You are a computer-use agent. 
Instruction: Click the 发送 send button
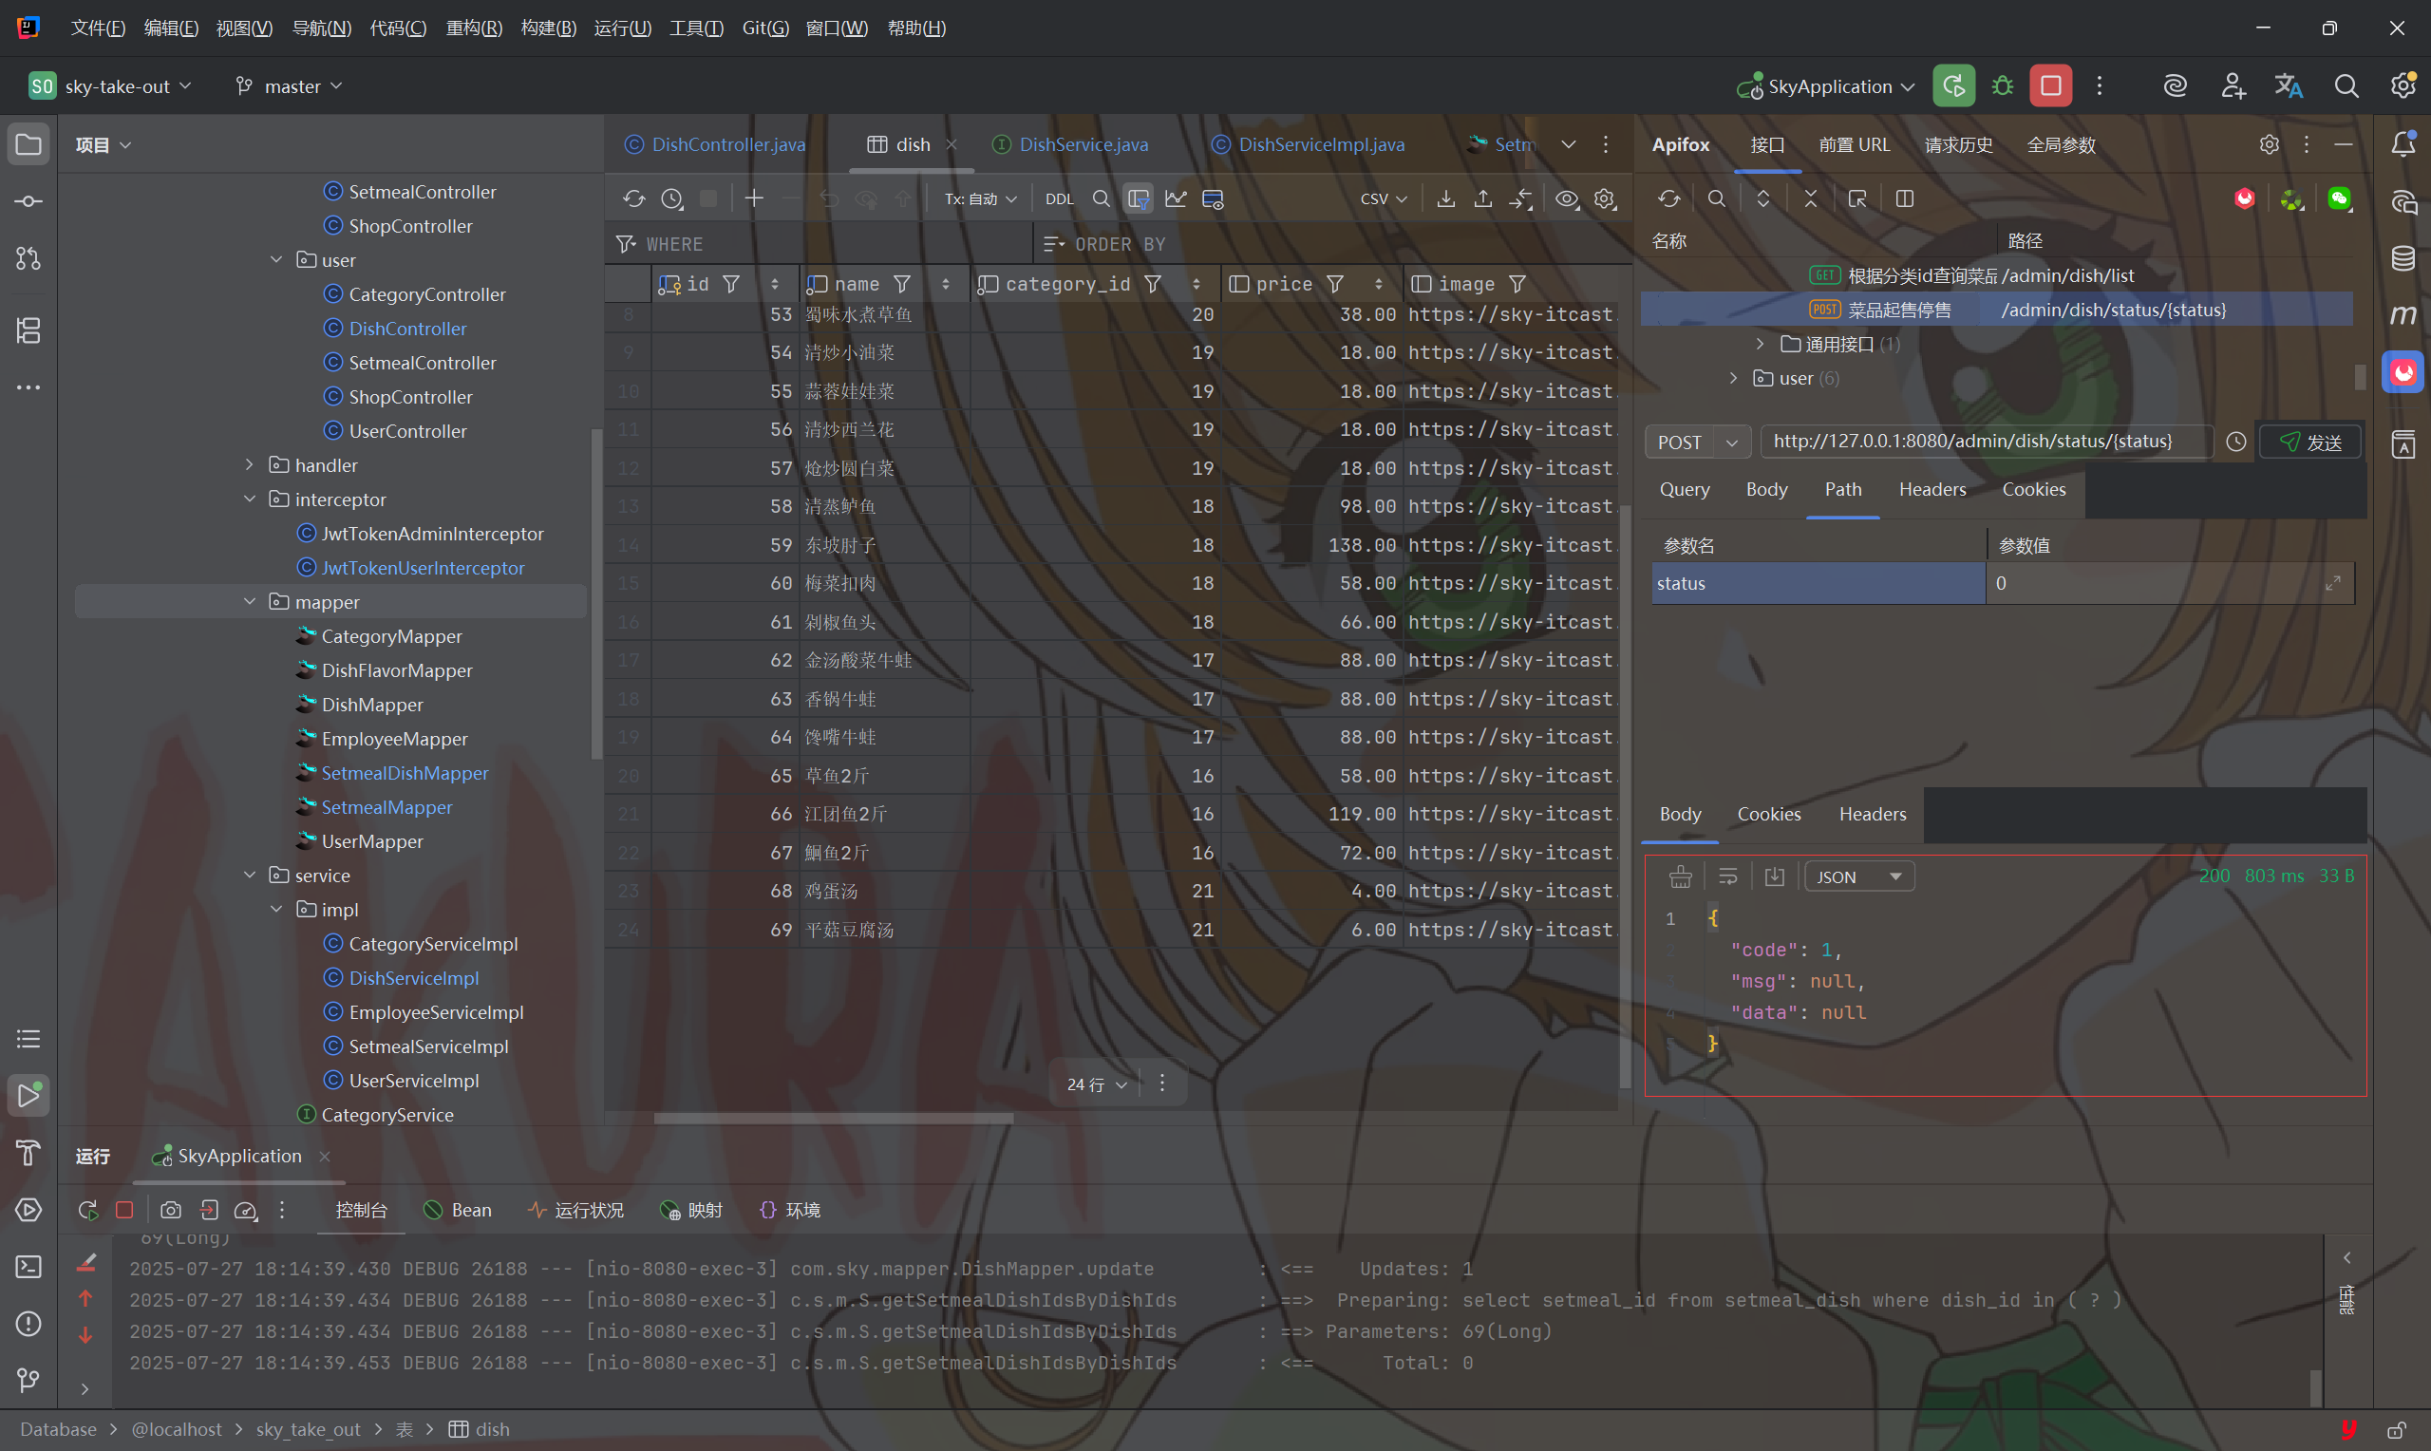pyautogui.click(x=2309, y=442)
